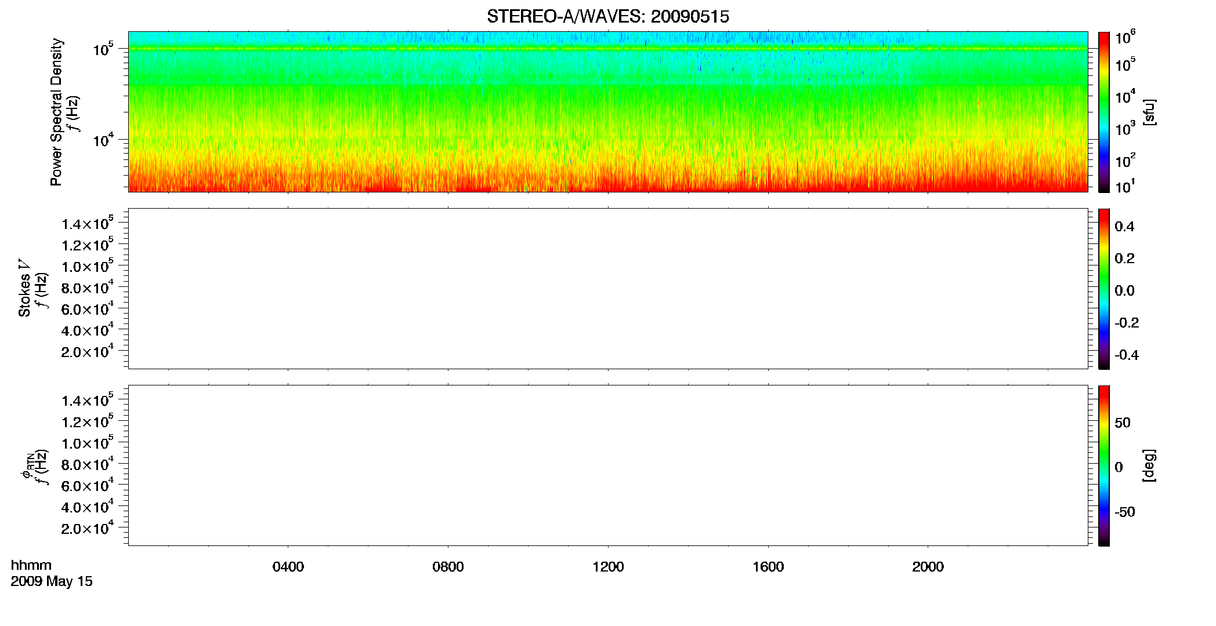Click the phi RTN degree color bar
This screenshot has width=1216, height=626.
pos(1103,465)
